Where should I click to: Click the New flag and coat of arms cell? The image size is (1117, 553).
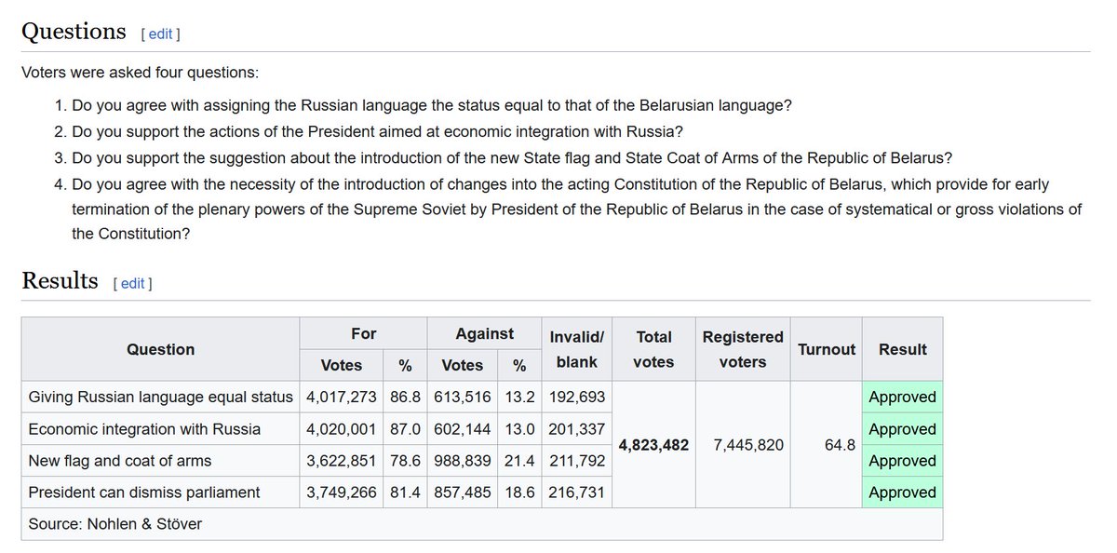(x=160, y=461)
